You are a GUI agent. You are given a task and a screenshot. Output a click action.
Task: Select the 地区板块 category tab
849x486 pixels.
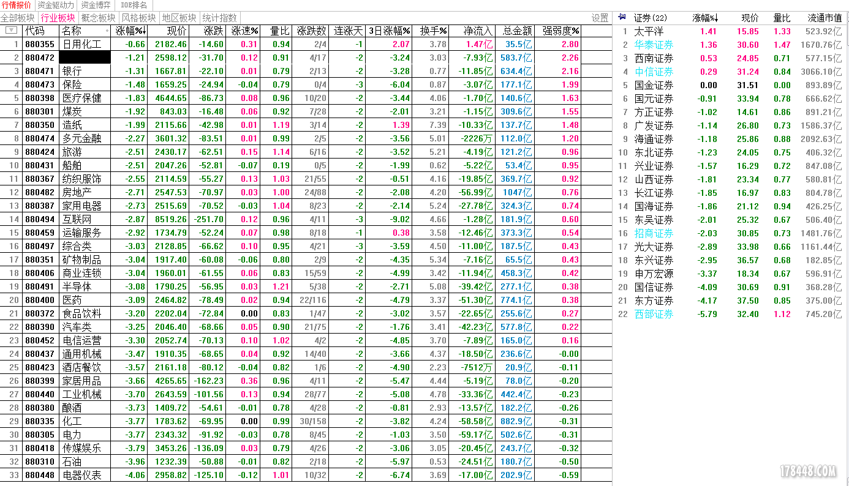pyautogui.click(x=179, y=18)
